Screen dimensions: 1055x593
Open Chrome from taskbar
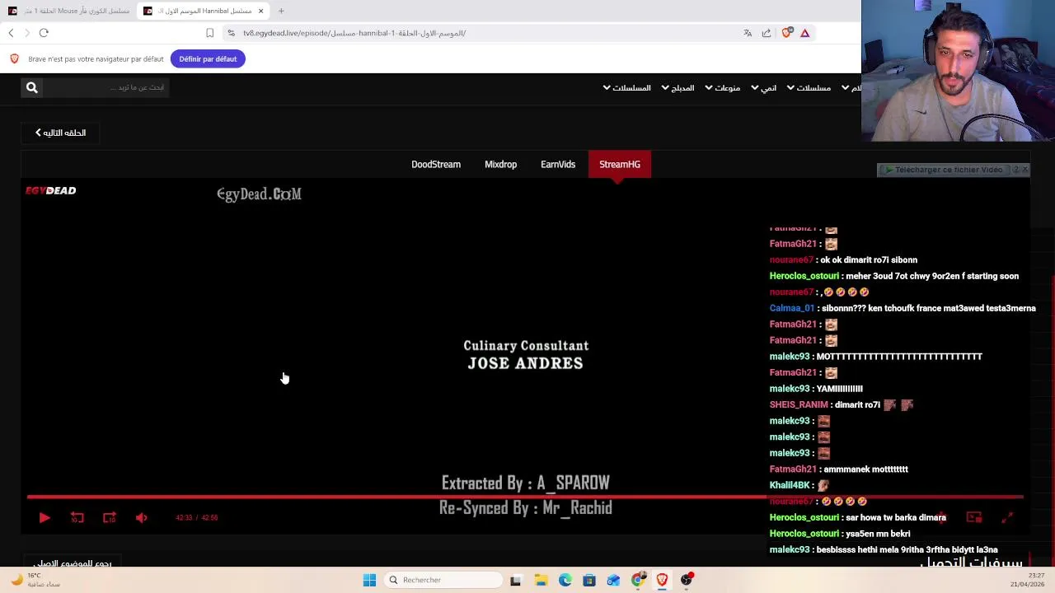coord(638,580)
